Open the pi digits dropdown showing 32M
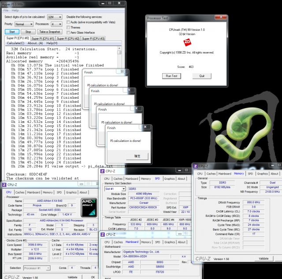Screen dimensions: 282x279 tap(55, 17)
